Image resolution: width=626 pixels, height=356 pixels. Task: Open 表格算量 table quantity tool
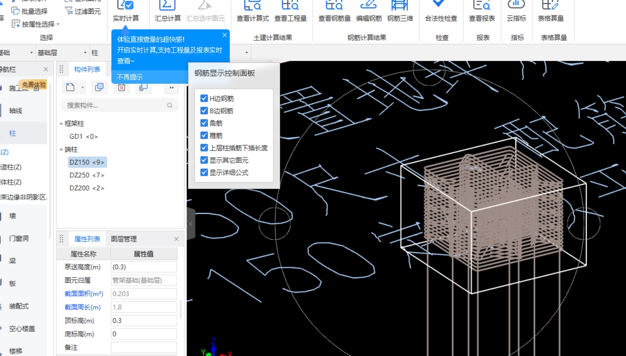coord(550,11)
